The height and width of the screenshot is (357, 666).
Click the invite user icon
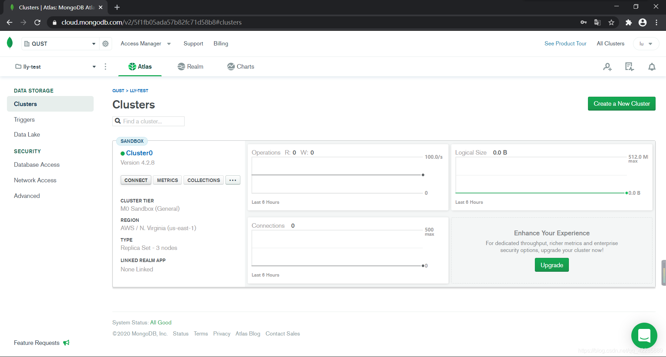pos(607,67)
